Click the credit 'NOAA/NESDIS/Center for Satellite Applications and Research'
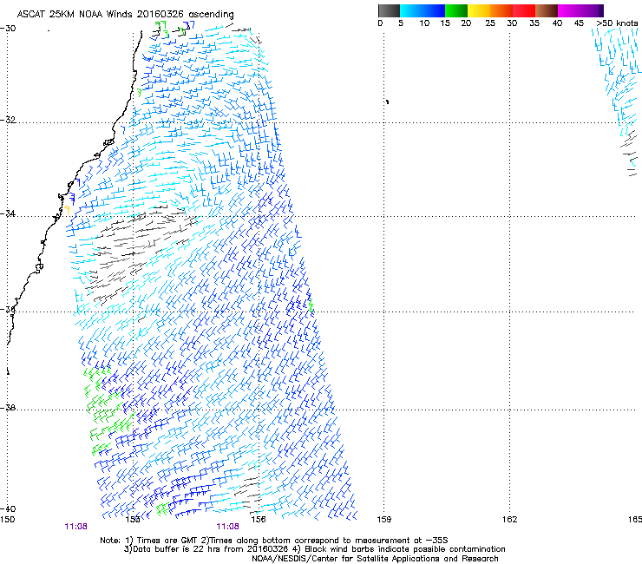Viewport: 642px width, 564px height. (375, 559)
